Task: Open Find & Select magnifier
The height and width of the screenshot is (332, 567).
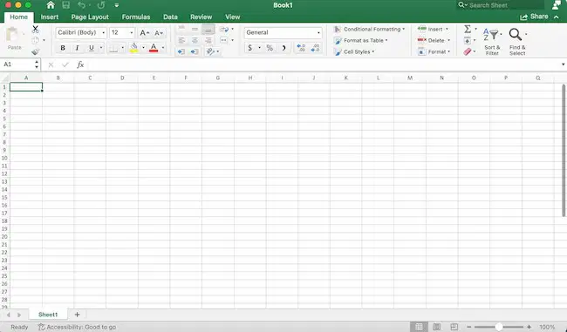Action: 516,35
